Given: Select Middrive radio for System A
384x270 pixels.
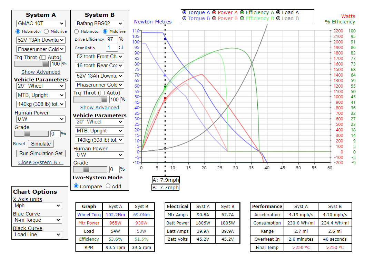Looking at the screenshot, I should pyautogui.click(x=46, y=31).
